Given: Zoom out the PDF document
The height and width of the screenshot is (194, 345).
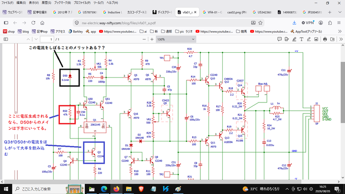Looking at the screenshot, I should (144, 39).
